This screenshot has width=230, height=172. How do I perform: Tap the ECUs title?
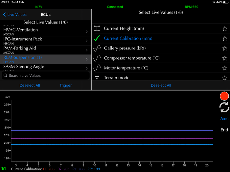(46, 15)
